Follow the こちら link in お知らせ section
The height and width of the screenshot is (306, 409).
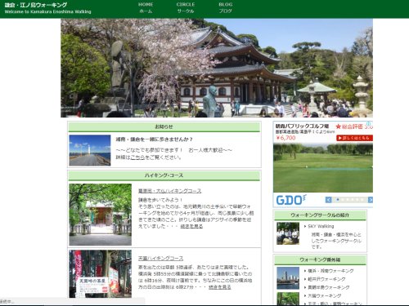(x=137, y=157)
